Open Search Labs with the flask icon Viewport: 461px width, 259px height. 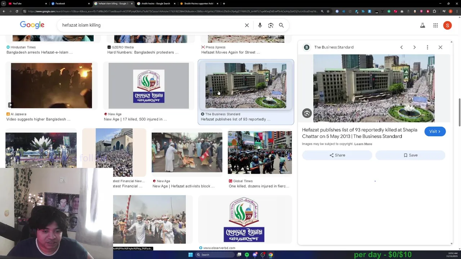click(x=422, y=25)
